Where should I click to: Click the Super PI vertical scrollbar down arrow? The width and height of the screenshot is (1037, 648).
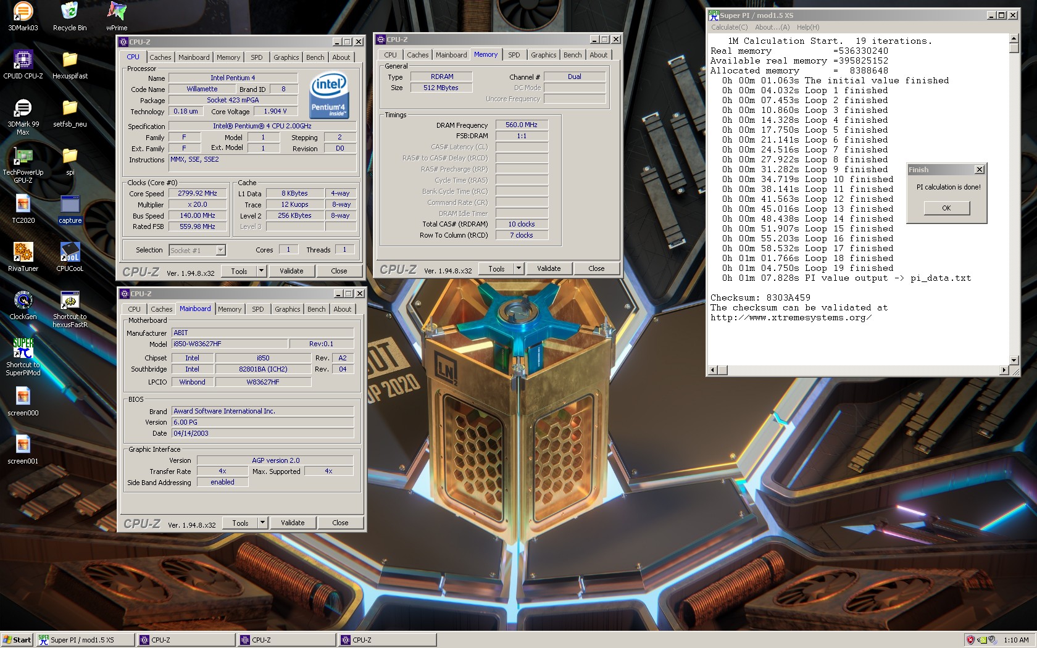pos(1014,360)
